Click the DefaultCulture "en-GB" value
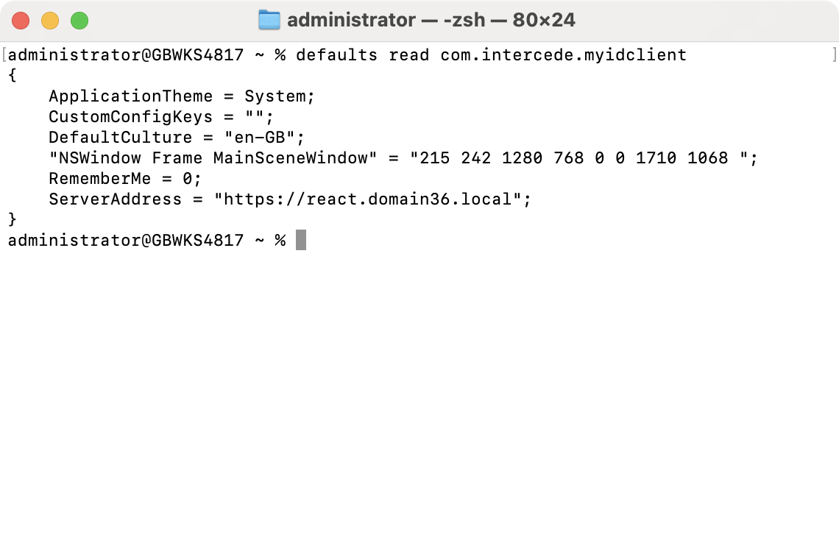The image size is (839, 546). pos(260,138)
